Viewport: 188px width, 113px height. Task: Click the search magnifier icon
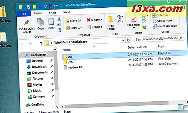point(181,38)
